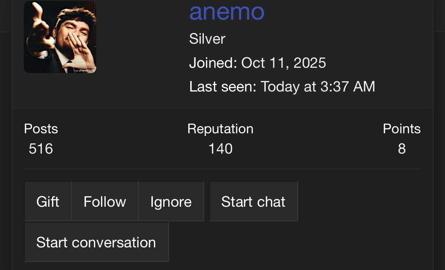
Task: Start a chat with anemo
Action: pos(253,201)
